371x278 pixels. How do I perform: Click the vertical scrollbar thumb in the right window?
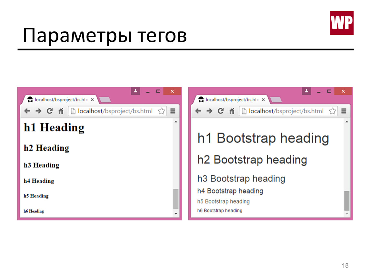pos(347,200)
